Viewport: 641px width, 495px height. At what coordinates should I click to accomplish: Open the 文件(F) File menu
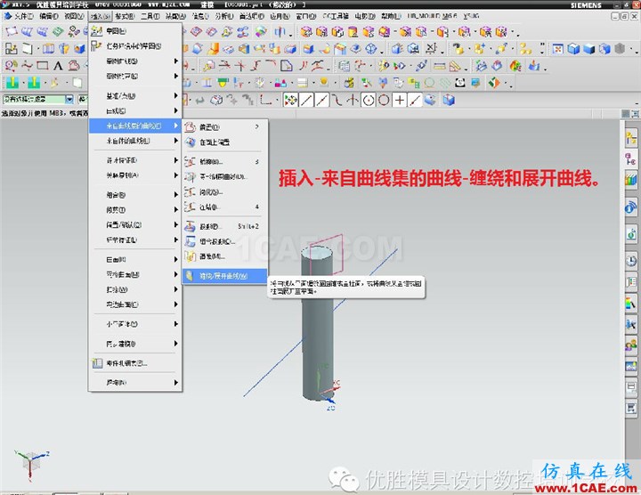[x=23, y=16]
